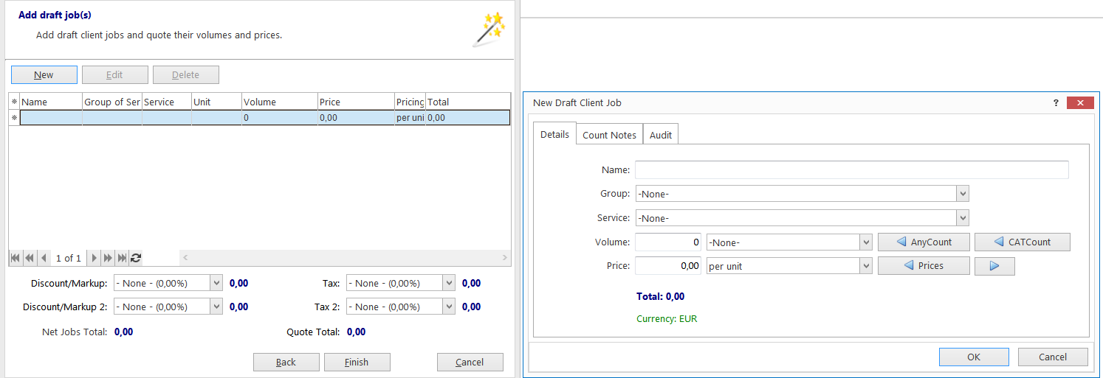
Task: Go to previous record arrow
Action: [x=44, y=258]
